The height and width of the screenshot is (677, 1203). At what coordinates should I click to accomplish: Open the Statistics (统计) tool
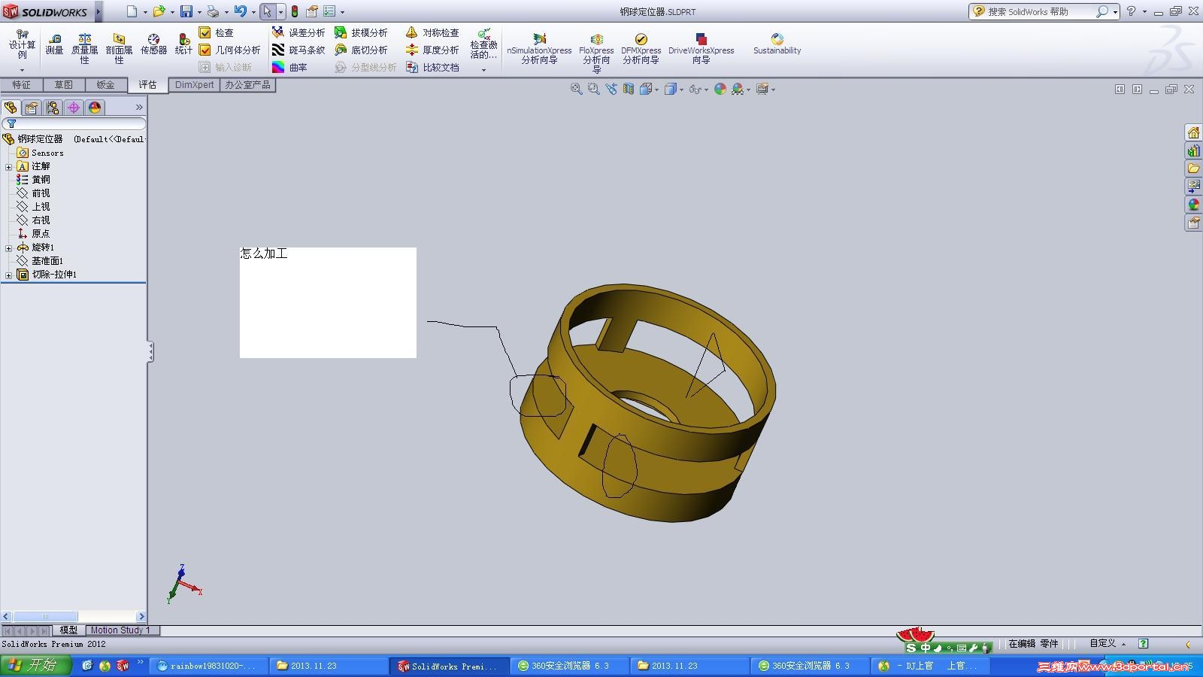(183, 44)
